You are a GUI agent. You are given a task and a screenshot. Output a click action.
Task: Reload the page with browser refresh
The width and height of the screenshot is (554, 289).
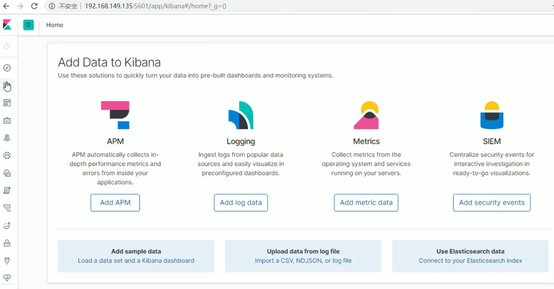35,6
